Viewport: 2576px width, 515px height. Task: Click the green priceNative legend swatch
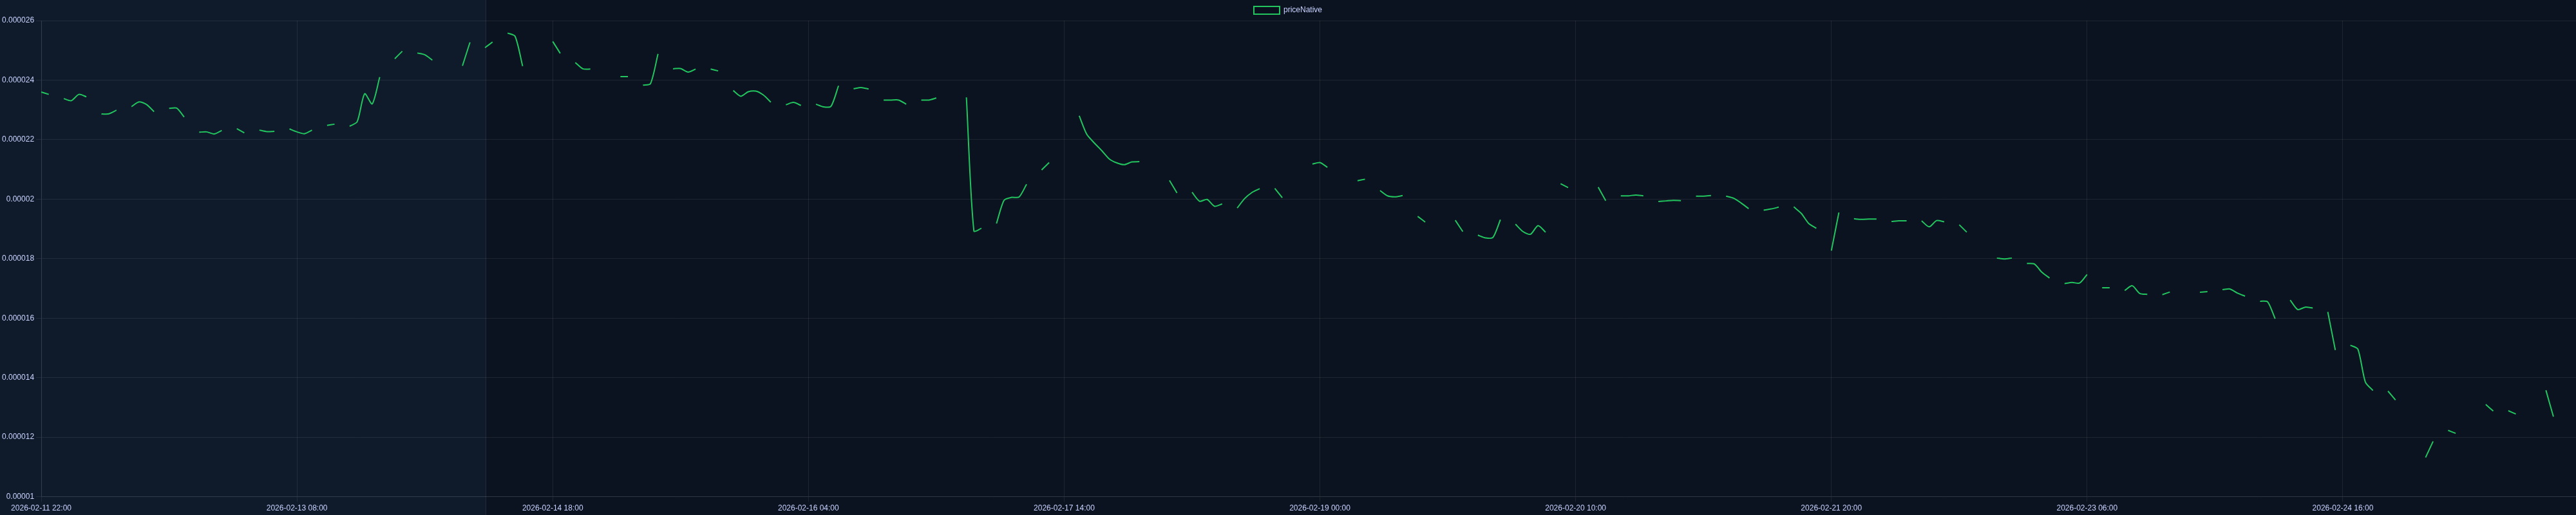click(x=1266, y=10)
